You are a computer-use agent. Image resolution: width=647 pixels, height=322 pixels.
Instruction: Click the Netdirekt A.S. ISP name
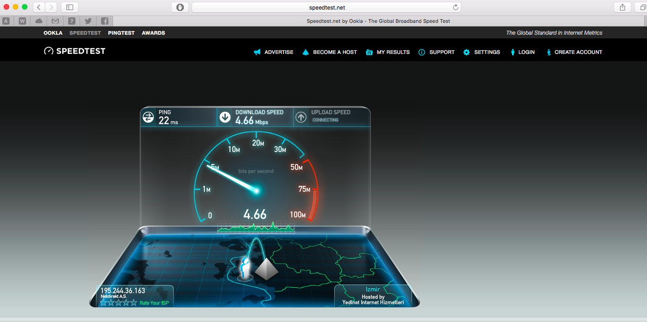click(114, 296)
